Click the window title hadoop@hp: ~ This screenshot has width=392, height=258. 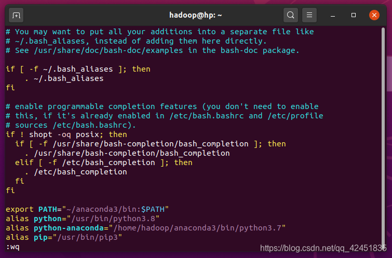pyautogui.click(x=196, y=15)
